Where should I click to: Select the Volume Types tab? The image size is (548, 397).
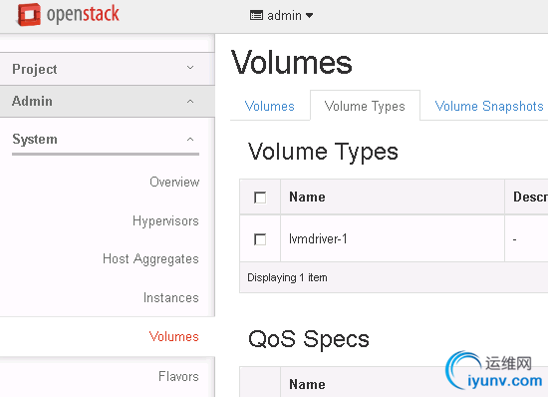(365, 106)
